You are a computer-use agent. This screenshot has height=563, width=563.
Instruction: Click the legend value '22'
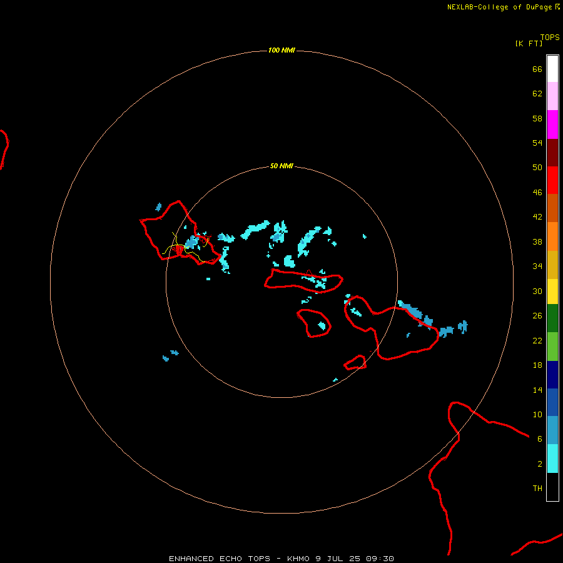[x=537, y=340]
